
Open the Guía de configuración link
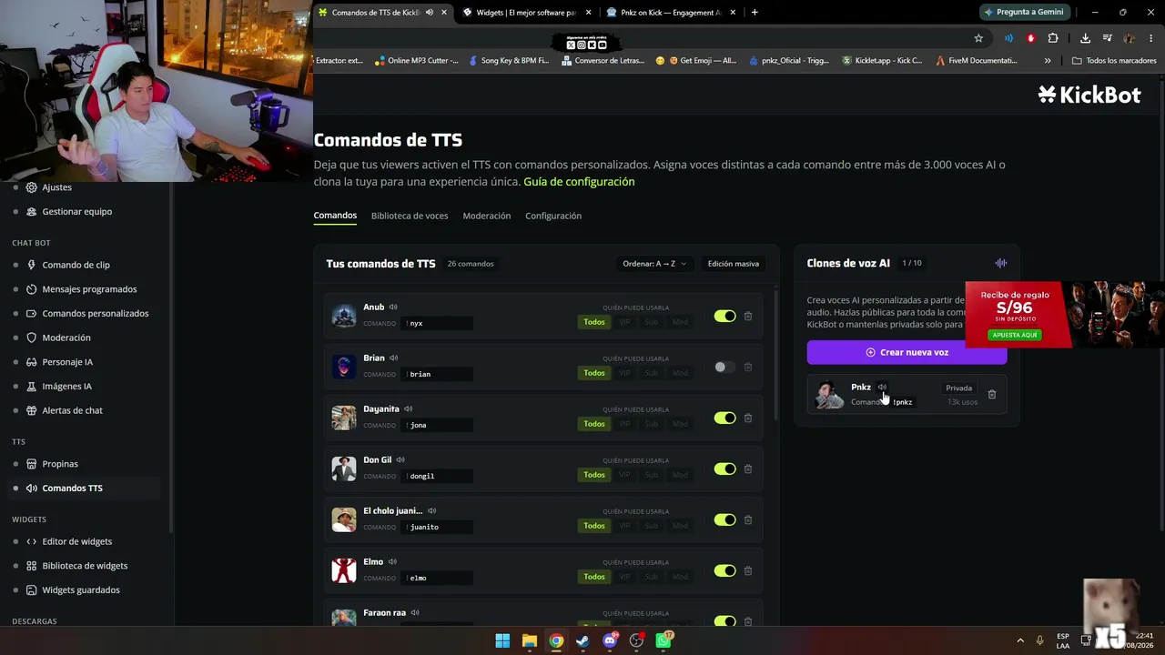tap(579, 182)
